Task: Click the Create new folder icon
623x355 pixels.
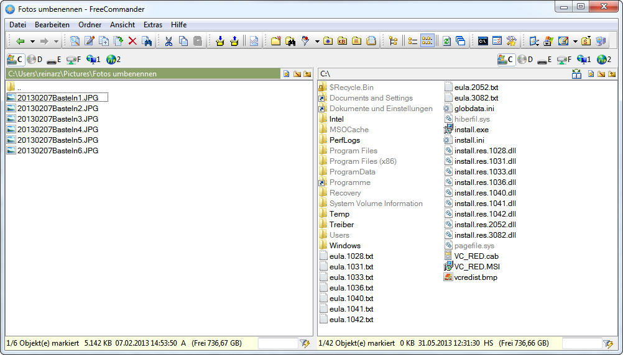Action: [275, 42]
